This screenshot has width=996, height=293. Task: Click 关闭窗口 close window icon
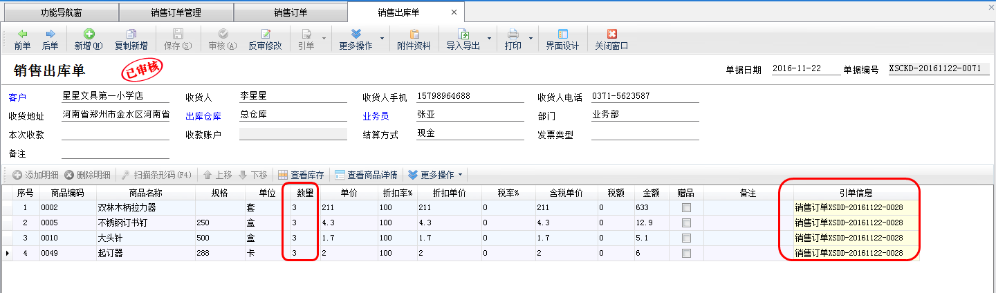[611, 39]
